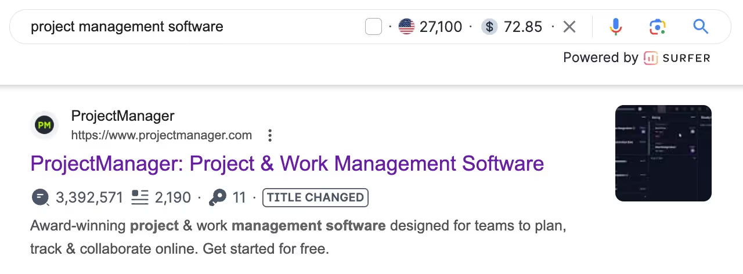743x274 pixels.
Task: Open the ProjectManager result thumbnail
Action: tap(663, 153)
